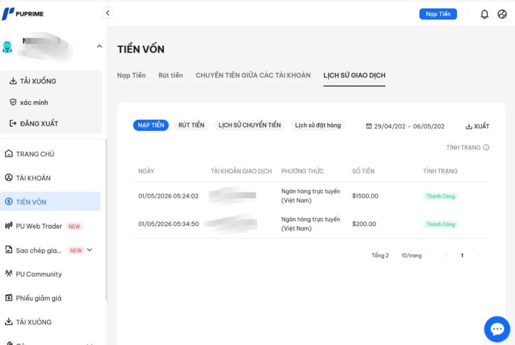This screenshot has height=345, width=515.
Task: Open the live chat bubble
Action: point(497,329)
